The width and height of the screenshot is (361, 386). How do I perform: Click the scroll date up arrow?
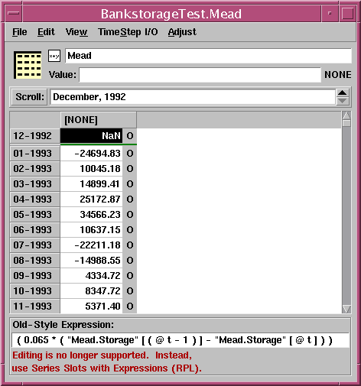pos(342,92)
